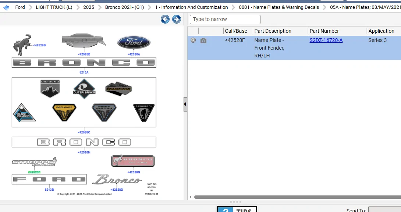Click the First Edition badge

104,113
